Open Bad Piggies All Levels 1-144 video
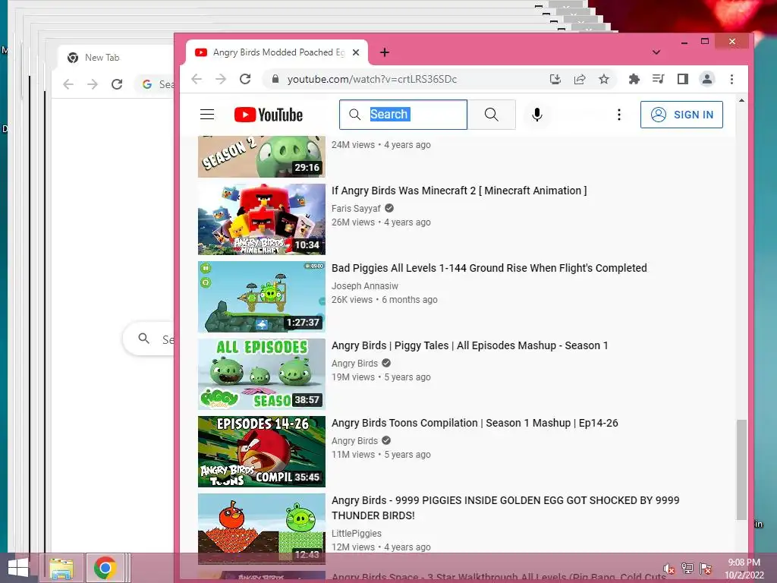The image size is (777, 583). 489,268
